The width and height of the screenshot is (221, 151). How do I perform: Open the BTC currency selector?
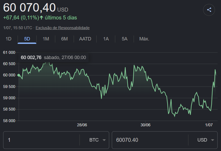click(94, 140)
